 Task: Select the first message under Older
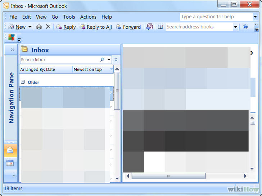(x=66, y=94)
